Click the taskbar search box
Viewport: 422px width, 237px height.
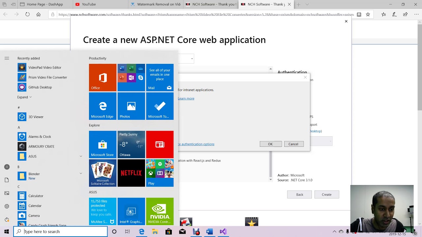[x=60, y=232]
